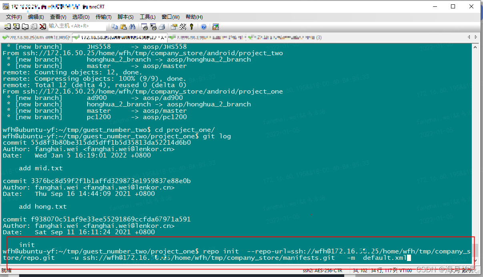Open Global Options tools icon

coord(183,27)
